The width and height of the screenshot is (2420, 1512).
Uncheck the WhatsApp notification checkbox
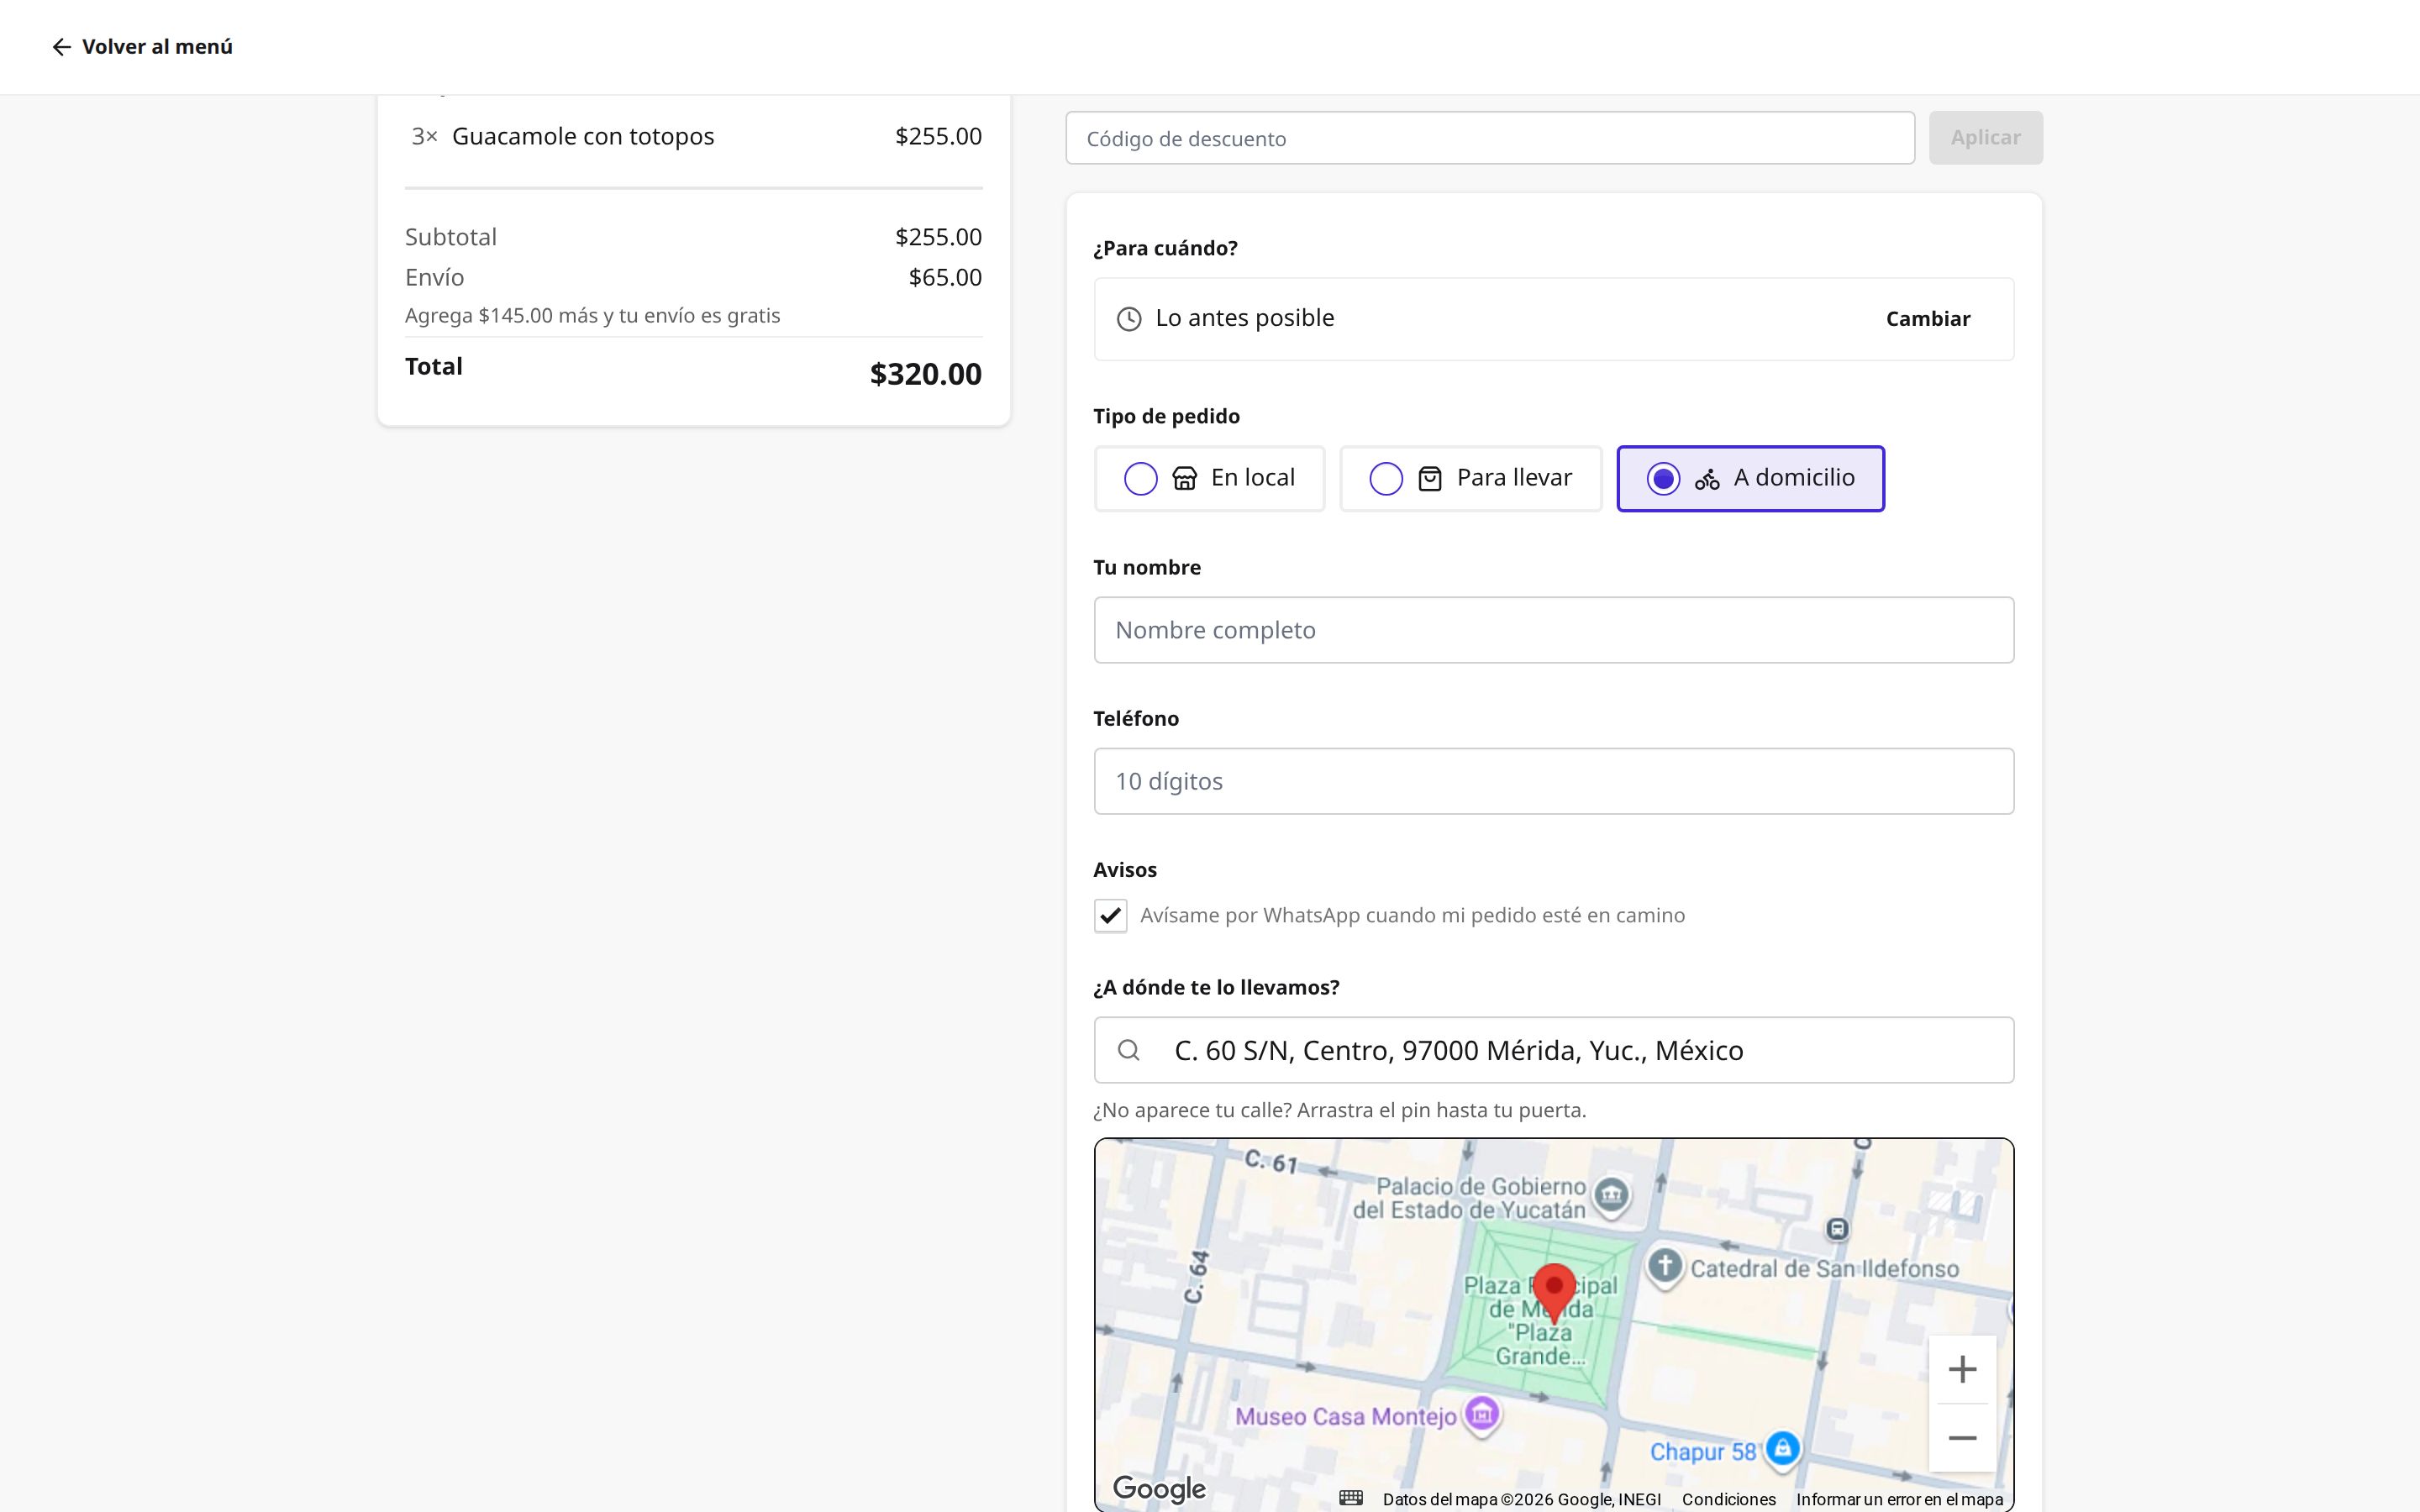[1110, 916]
